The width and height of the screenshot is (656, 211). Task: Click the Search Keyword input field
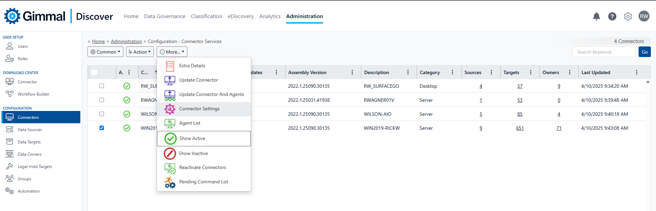604,52
